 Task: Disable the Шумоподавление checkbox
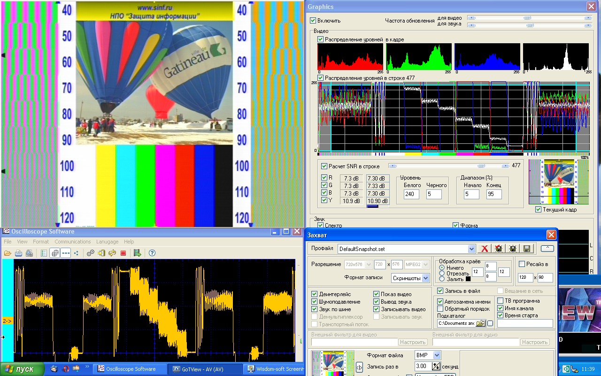(x=315, y=302)
